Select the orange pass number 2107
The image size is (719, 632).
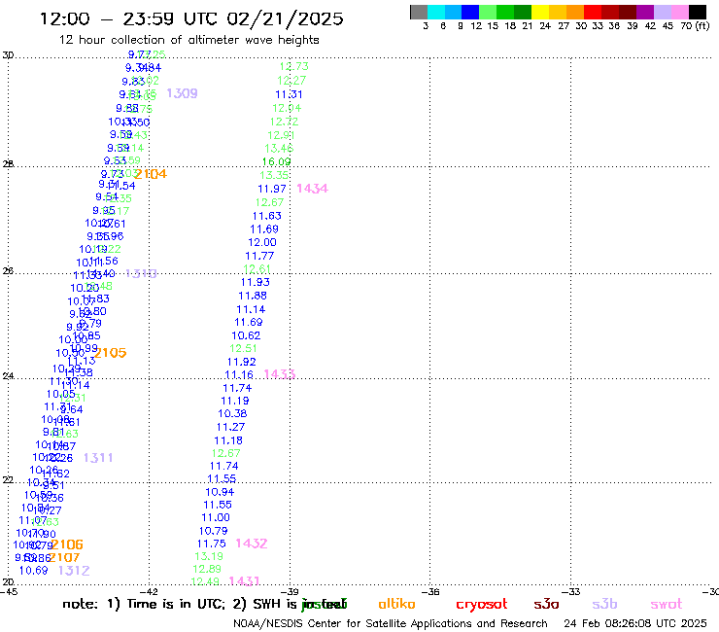point(64,558)
